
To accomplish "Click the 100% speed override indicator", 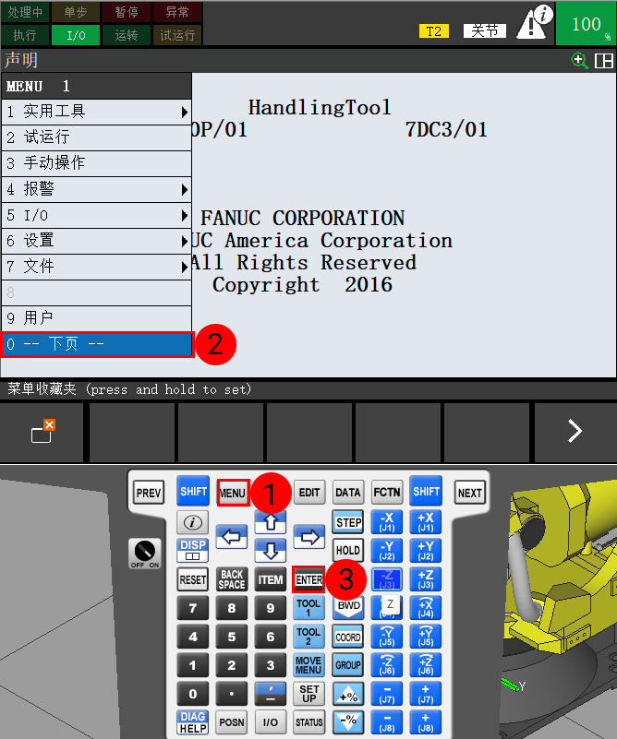I will tap(587, 24).
